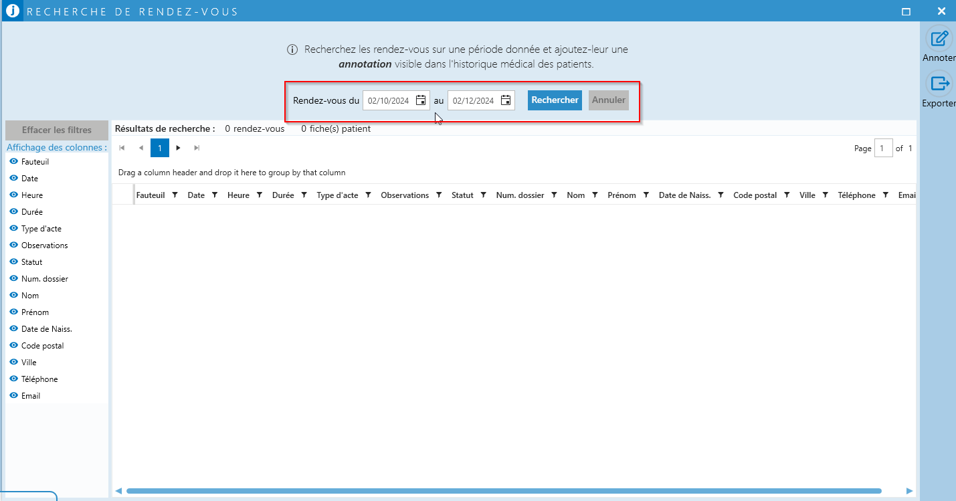956x501 pixels.
Task: Click the Annuler button
Action: 609,100
